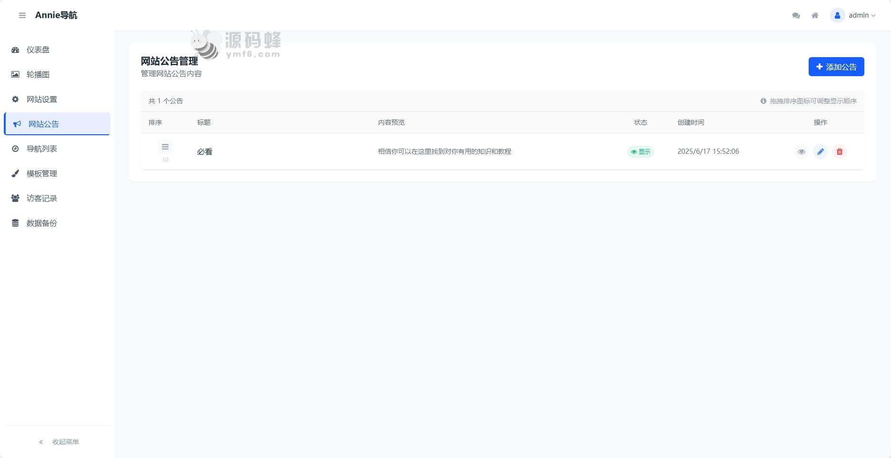Viewport: 891px width, 458px height.
Task: Click the 必看 title cell
Action: pyautogui.click(x=205, y=151)
